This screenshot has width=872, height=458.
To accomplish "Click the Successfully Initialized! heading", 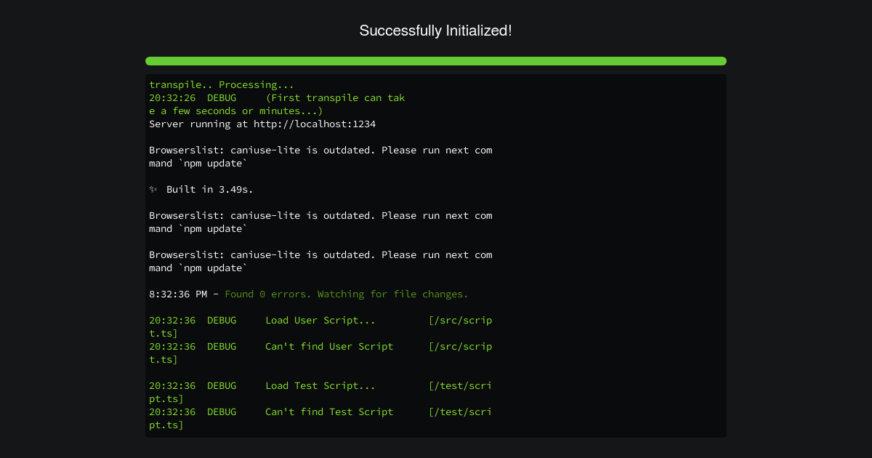I will click(436, 31).
